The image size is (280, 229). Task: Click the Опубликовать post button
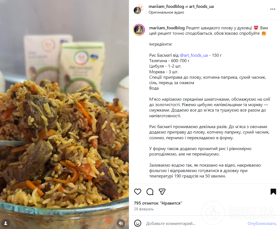[x=262, y=224]
